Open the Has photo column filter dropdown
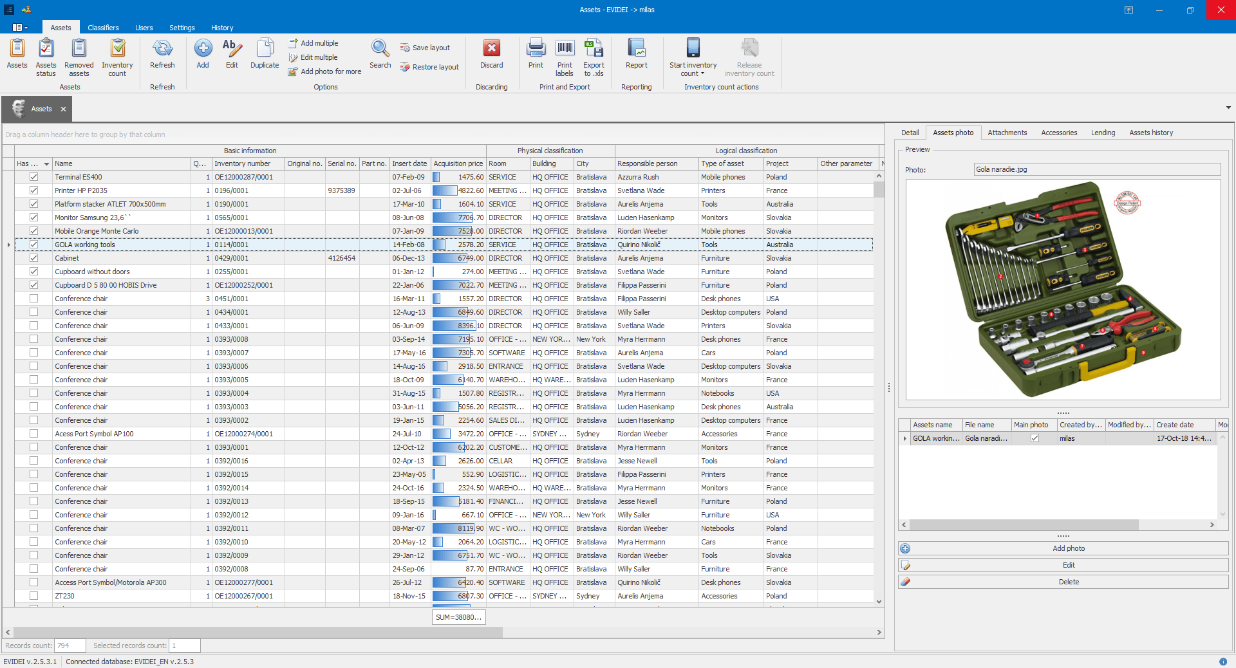This screenshot has height=668, width=1236. pyautogui.click(x=46, y=164)
